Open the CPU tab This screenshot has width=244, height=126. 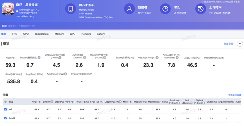pyautogui.click(x=26, y=34)
